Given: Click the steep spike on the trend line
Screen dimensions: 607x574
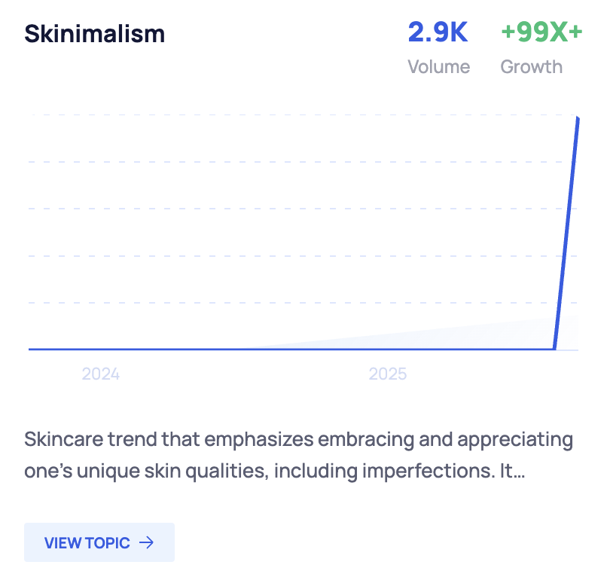Looking at the screenshot, I should pyautogui.click(x=566, y=234).
